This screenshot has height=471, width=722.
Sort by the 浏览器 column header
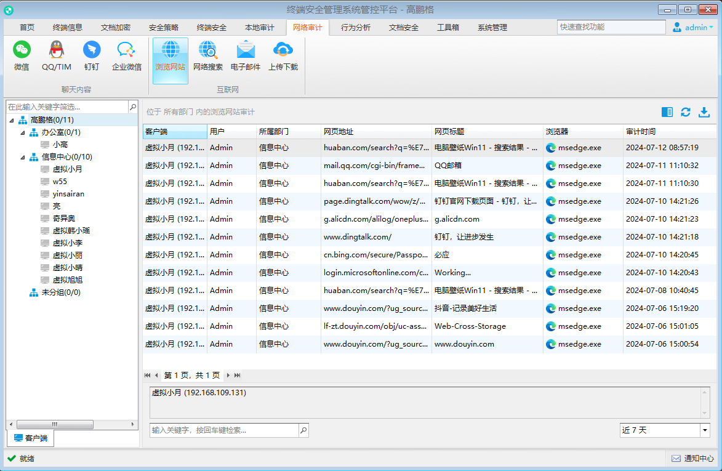[x=583, y=132]
